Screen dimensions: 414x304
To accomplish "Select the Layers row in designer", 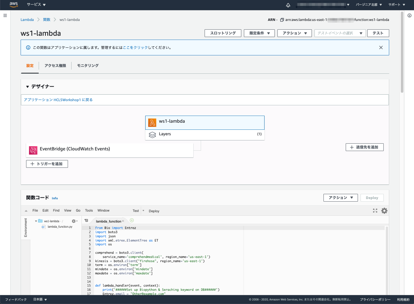I will (x=205, y=135).
